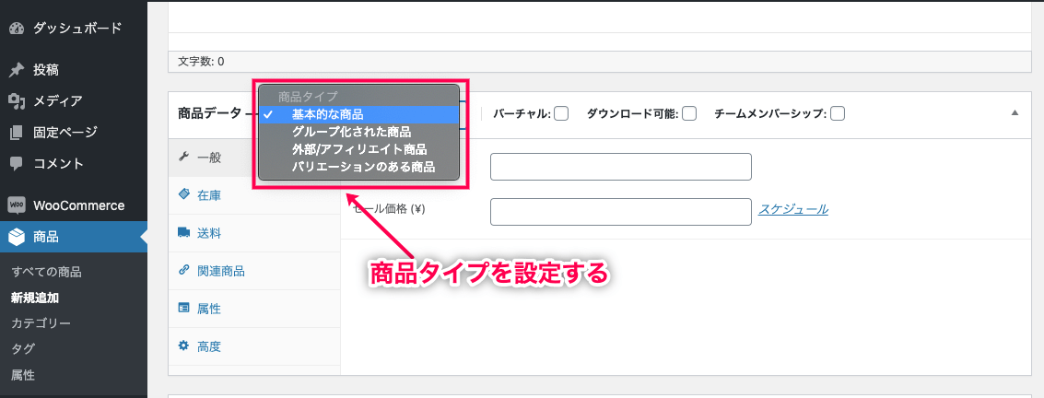Click the box icon beside 商品
Image resolution: width=1044 pixels, height=398 pixels.
tap(17, 236)
